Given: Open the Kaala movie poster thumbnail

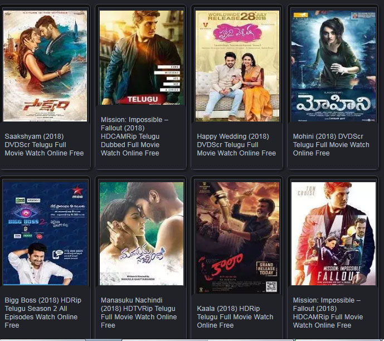Looking at the screenshot, I should 237,238.
